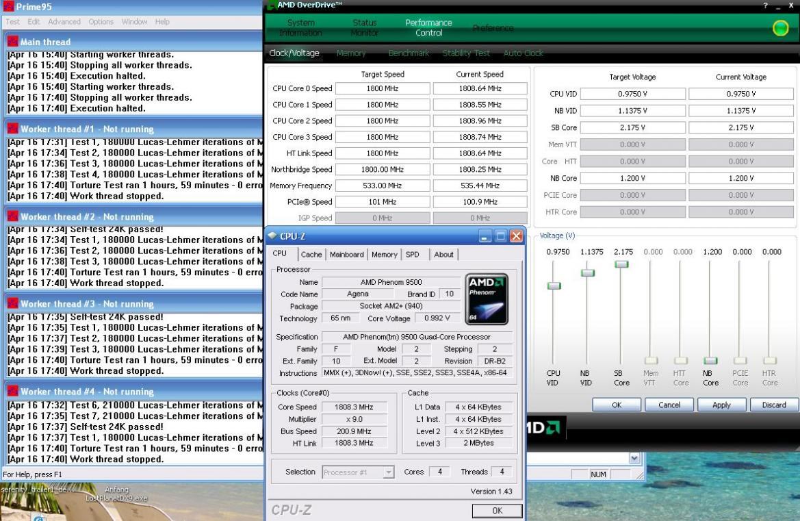Click Discard in AMD OverDrive

[x=774, y=405]
